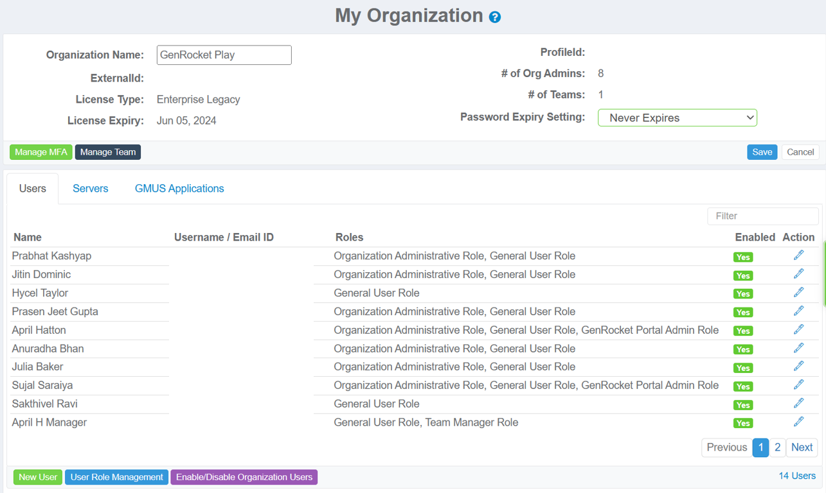Select the name Julia Baker

38,367
